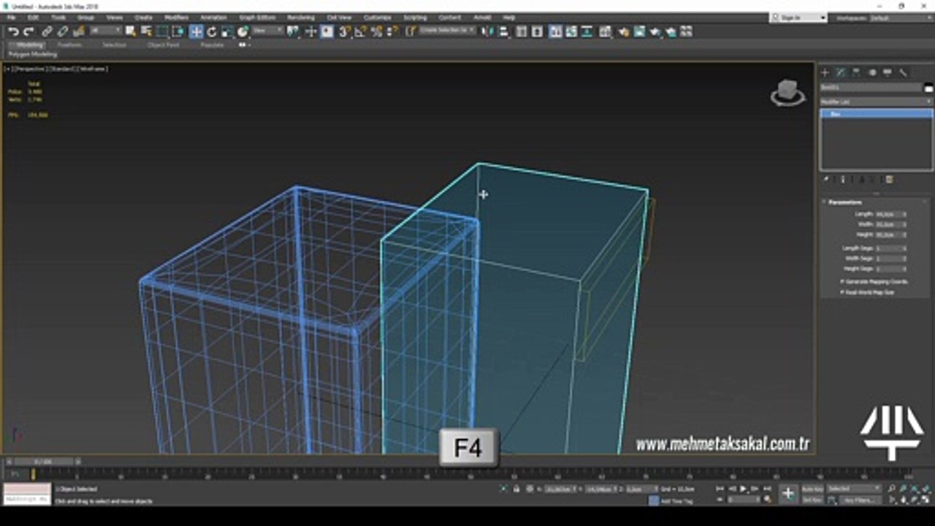Open Select by Name dialog
This screenshot has width=935, height=526.
[146, 31]
